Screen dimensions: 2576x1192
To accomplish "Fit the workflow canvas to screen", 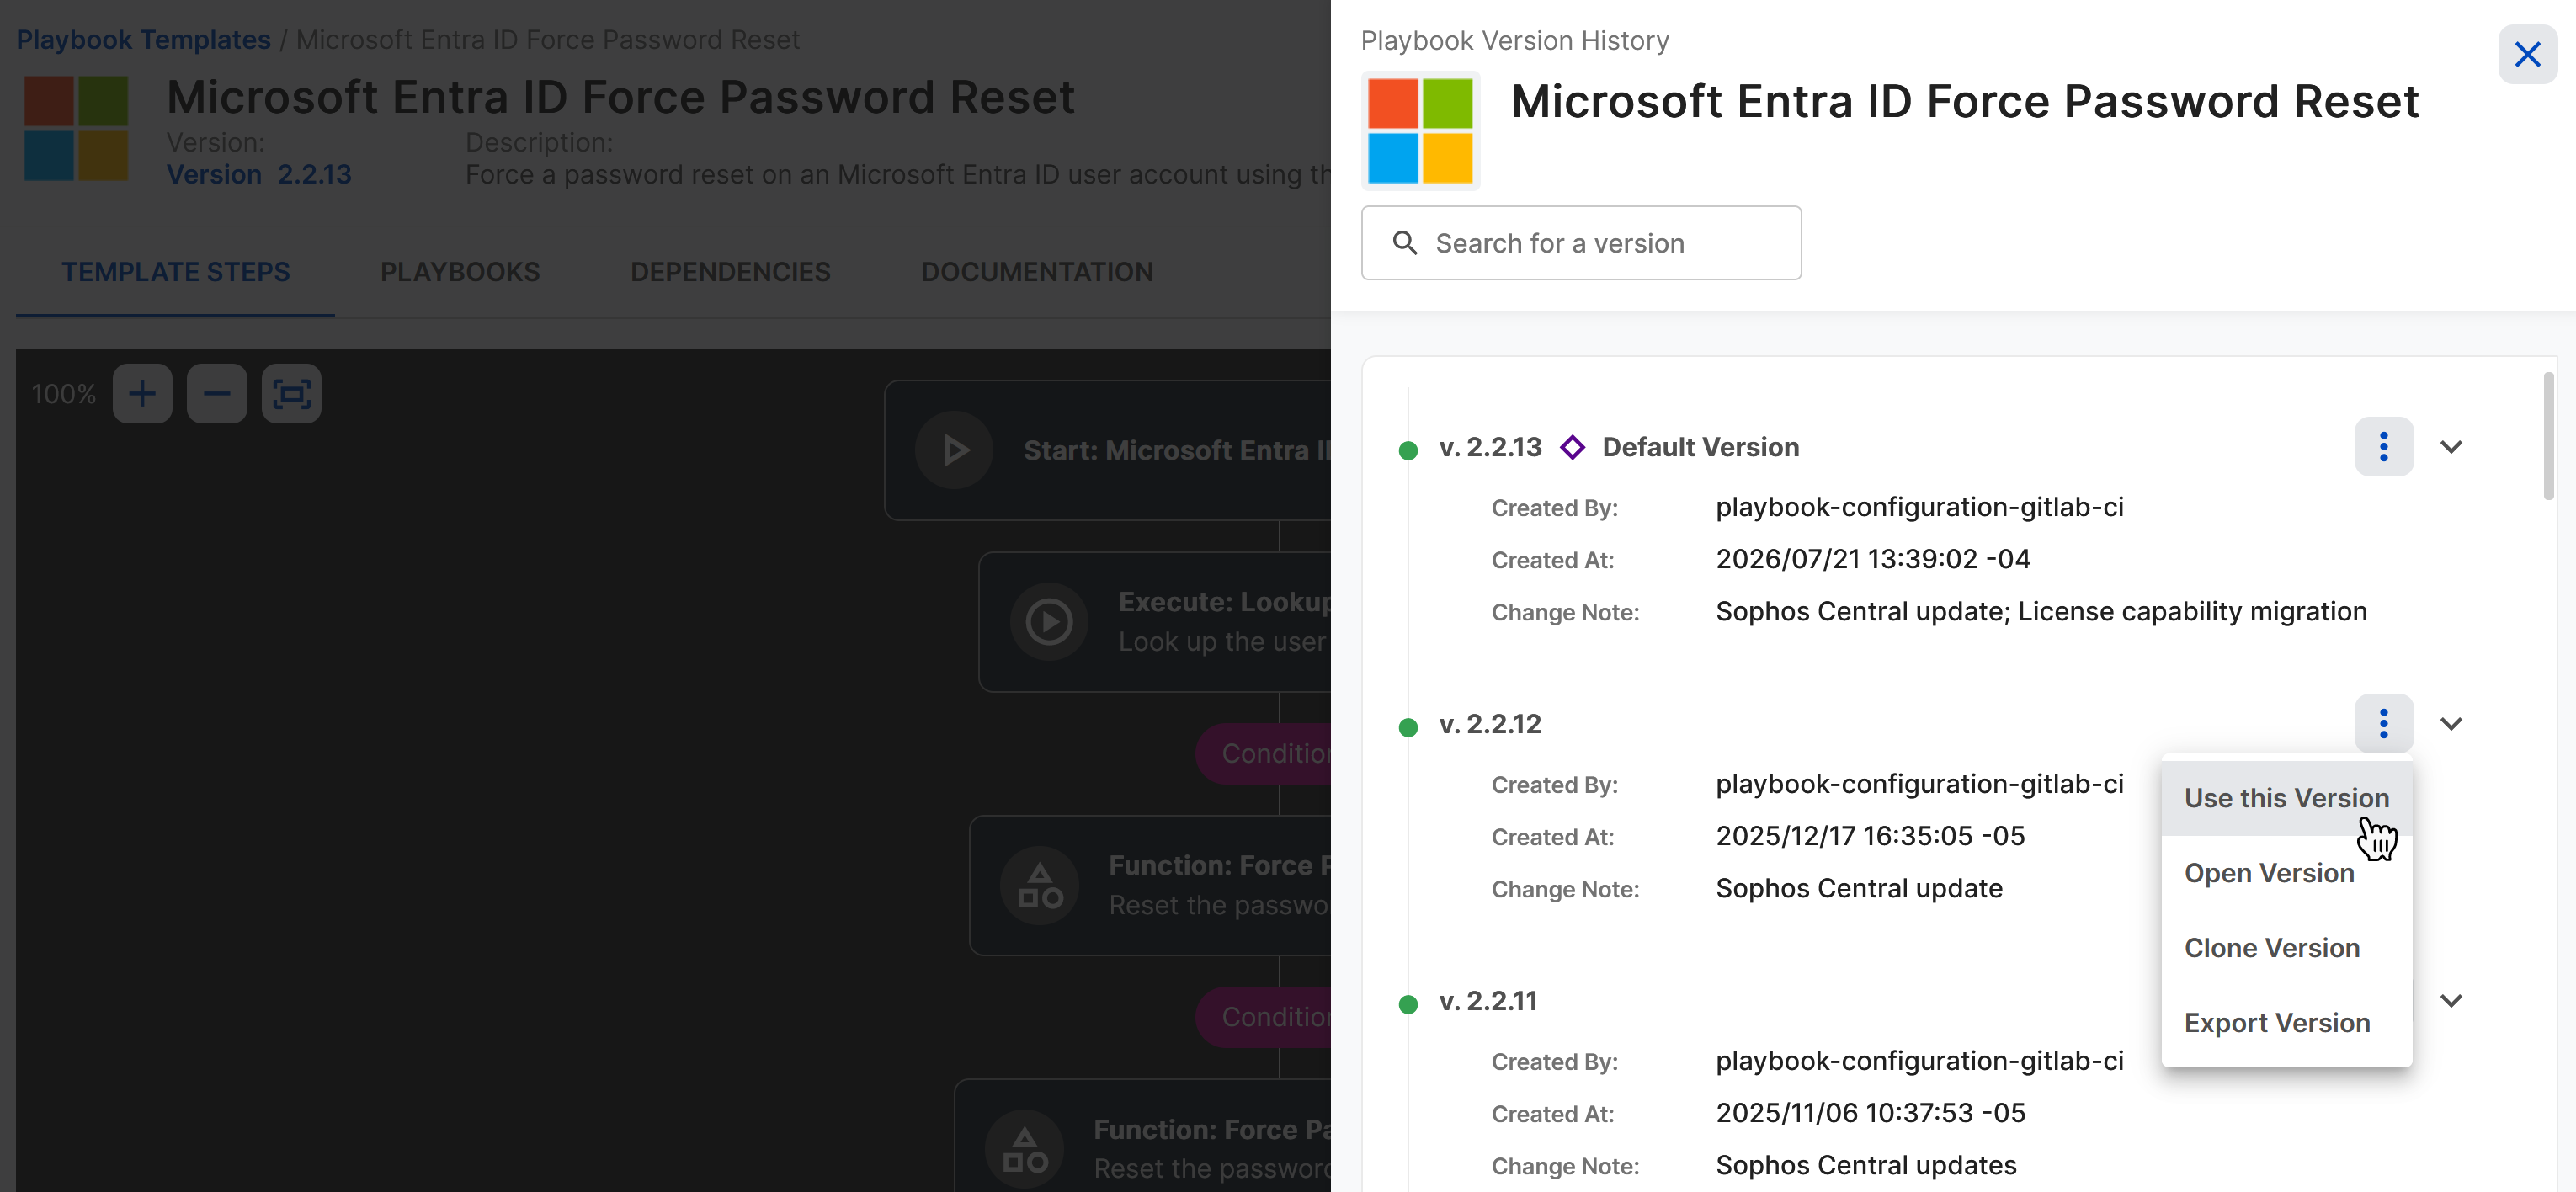I will [x=291, y=394].
